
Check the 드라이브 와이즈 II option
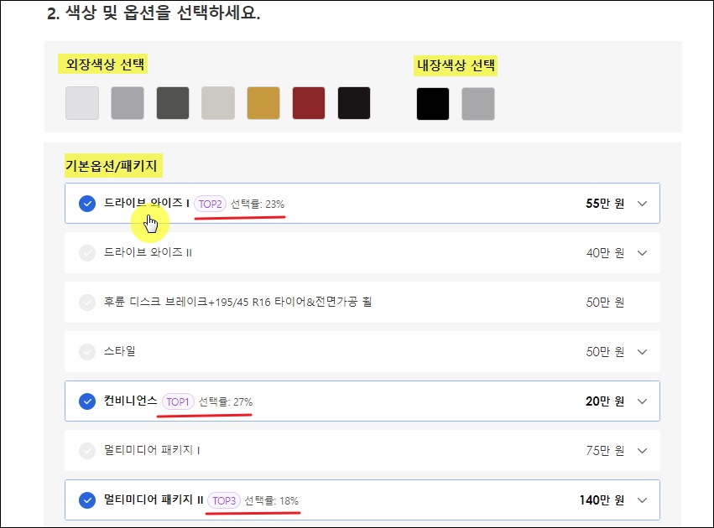(x=87, y=253)
